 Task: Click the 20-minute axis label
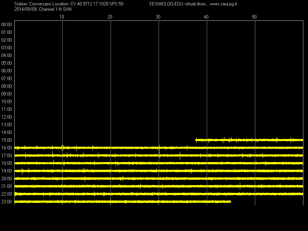[110, 17]
